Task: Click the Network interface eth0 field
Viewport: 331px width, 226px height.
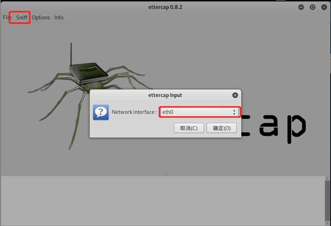Action: click(200, 112)
